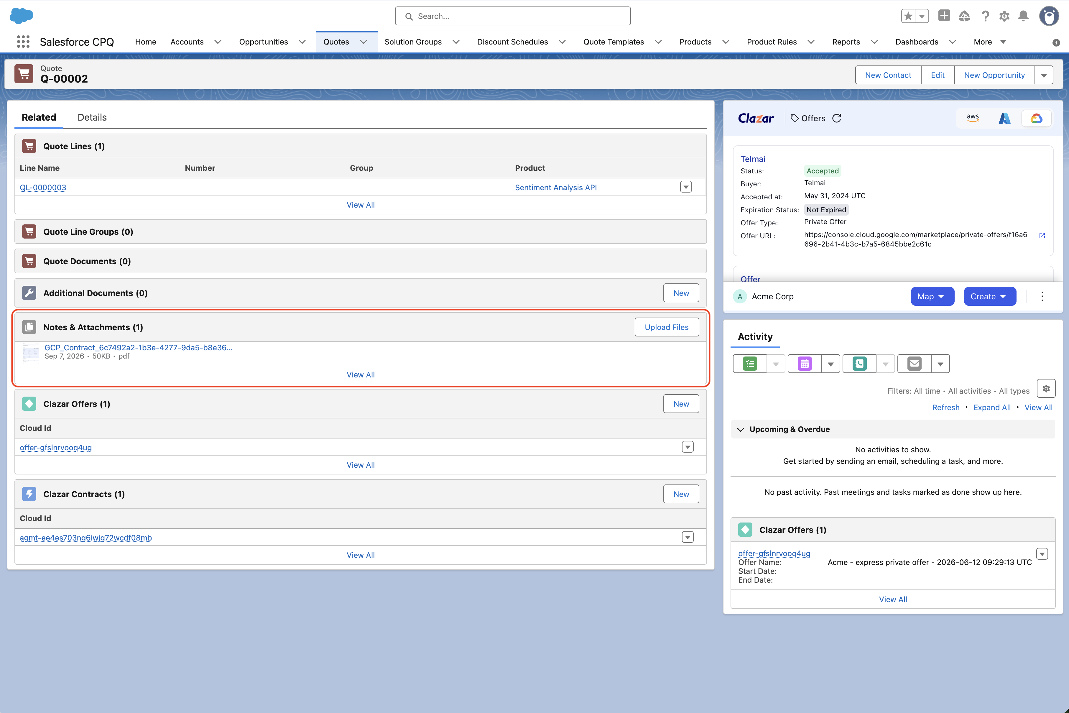This screenshot has width=1069, height=713.
Task: Select the Google Cloud marketplace icon
Action: click(1036, 118)
